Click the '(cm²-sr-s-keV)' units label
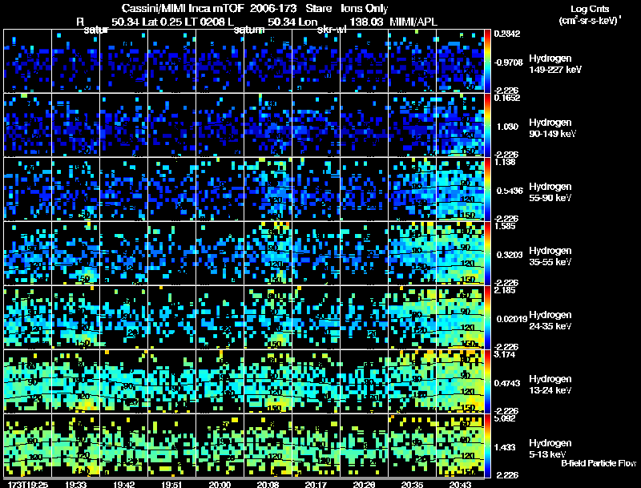The height and width of the screenshot is (488, 641). click(x=590, y=21)
